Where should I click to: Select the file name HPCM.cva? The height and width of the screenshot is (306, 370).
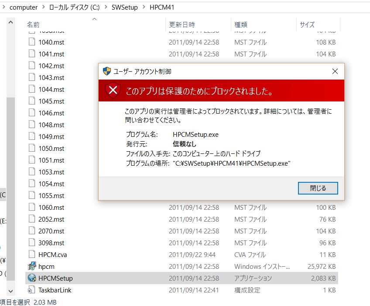pos(53,255)
